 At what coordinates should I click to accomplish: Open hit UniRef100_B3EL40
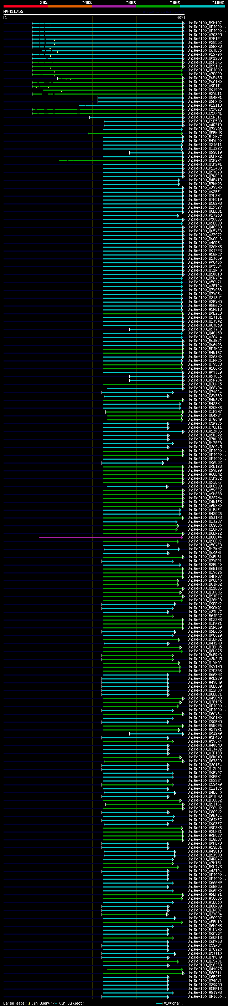204,565
